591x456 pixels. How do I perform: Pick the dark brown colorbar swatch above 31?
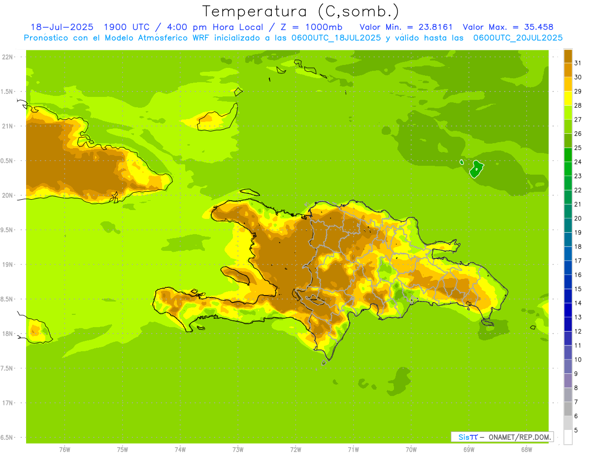click(568, 56)
